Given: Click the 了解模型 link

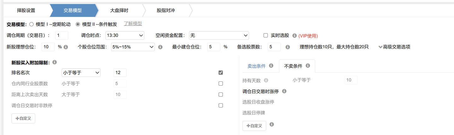Looking at the screenshot, I should 133,23.
